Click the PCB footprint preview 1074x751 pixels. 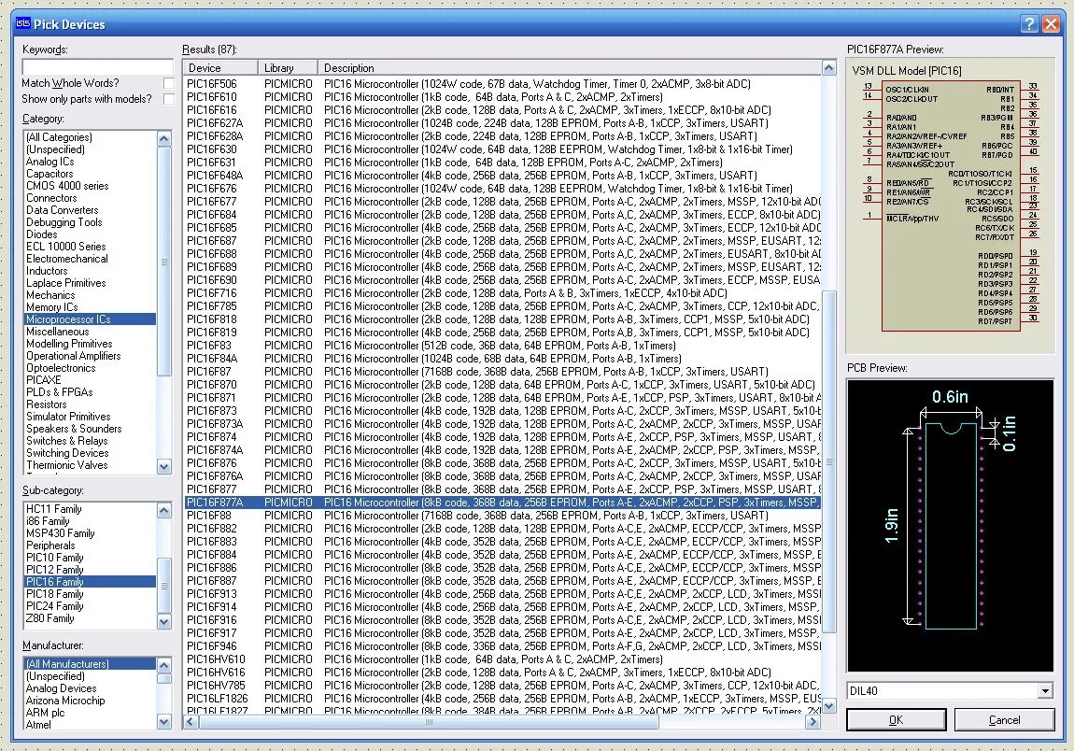950,526
